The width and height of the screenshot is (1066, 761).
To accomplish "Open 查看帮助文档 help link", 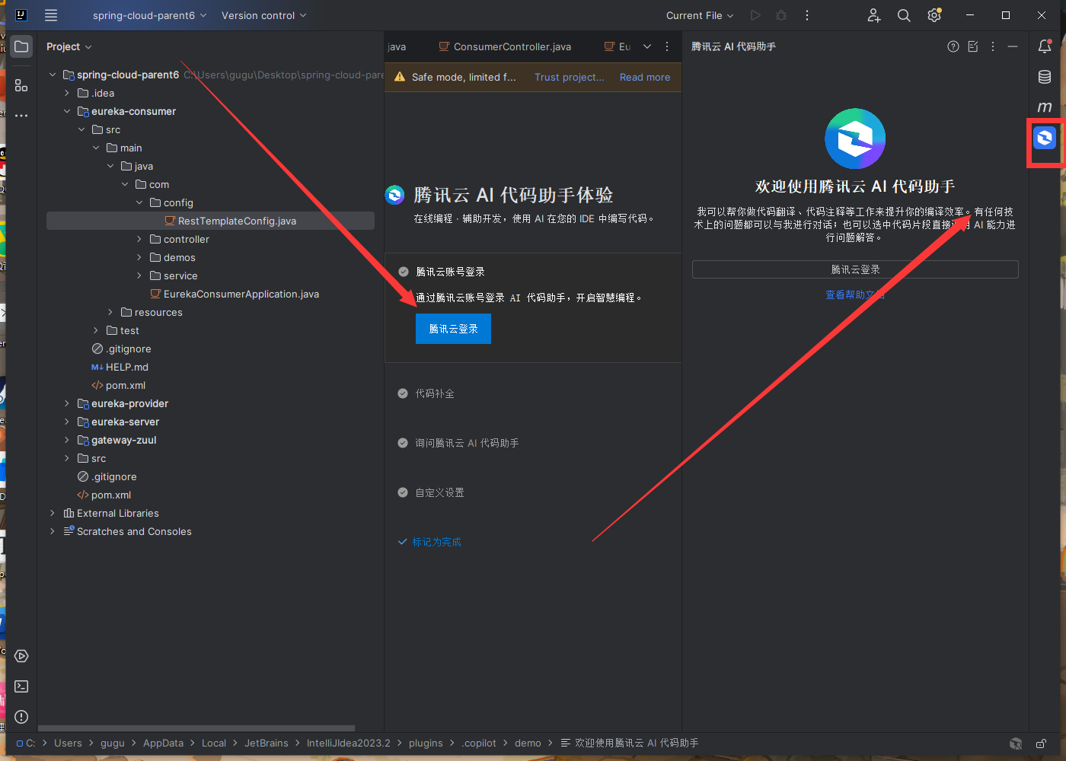I will pos(855,295).
